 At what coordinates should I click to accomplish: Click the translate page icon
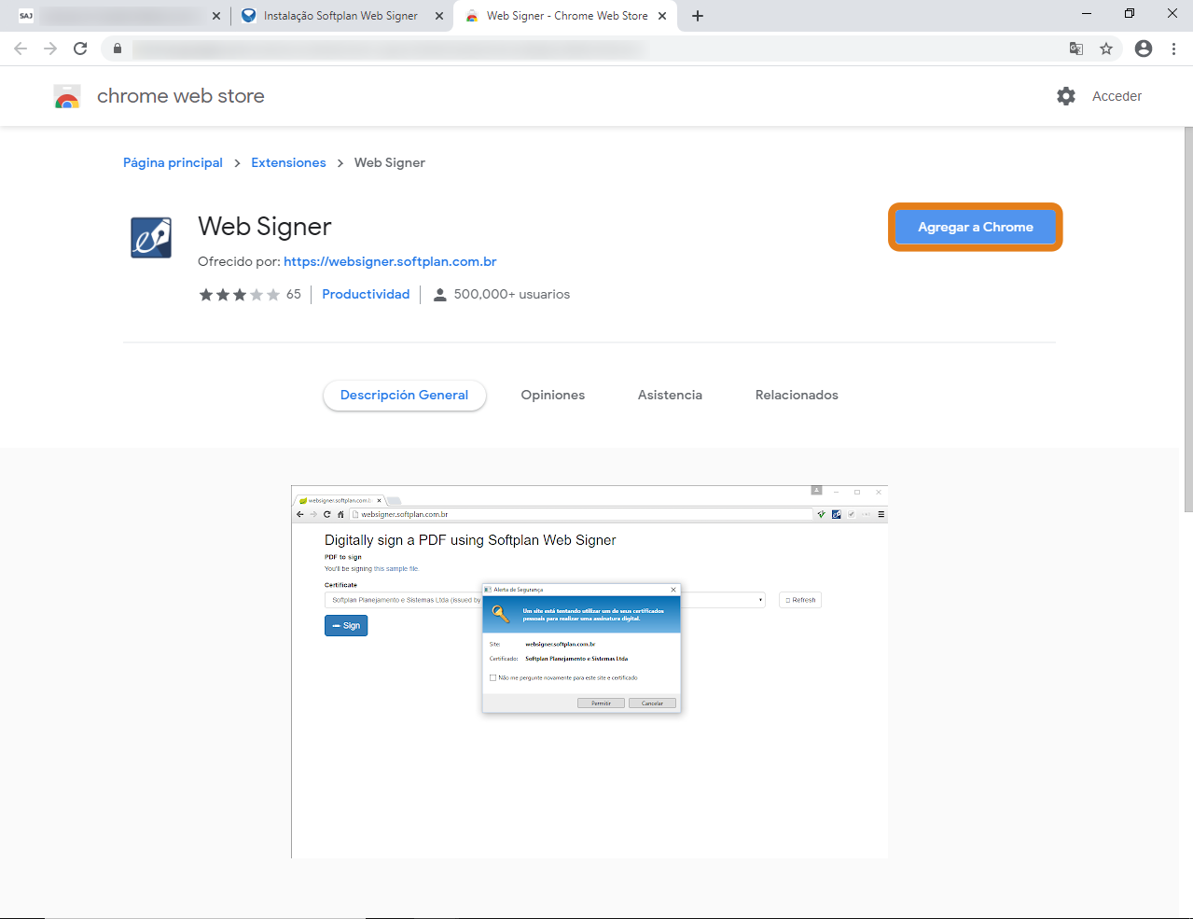[x=1076, y=49]
